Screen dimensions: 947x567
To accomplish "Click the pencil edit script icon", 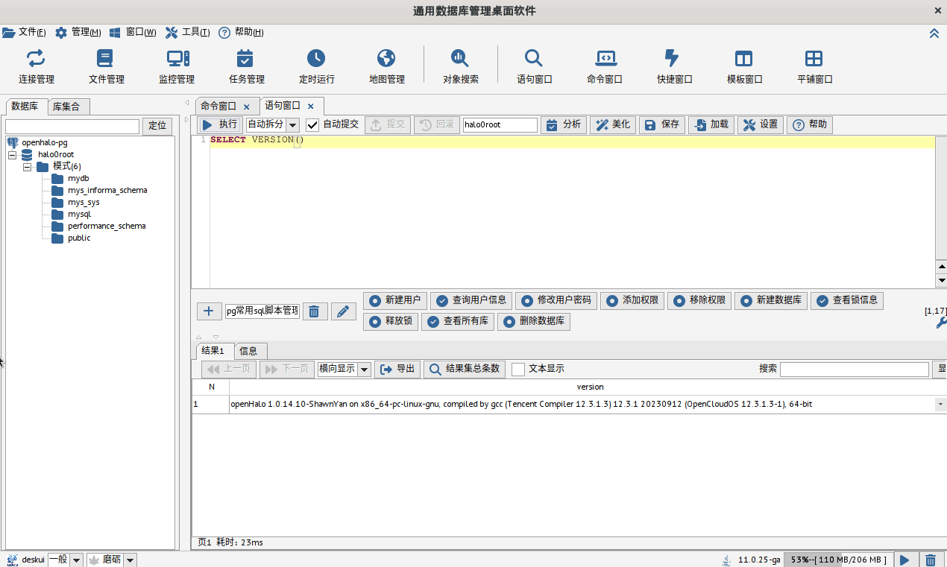I will click(343, 311).
